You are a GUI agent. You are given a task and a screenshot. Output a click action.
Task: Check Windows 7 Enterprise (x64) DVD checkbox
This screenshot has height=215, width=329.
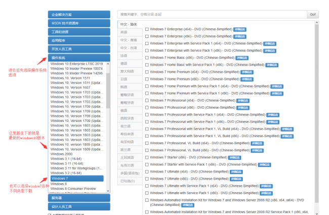[x=147, y=29]
